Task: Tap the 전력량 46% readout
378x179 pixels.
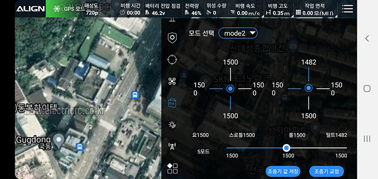Action: 193,9
